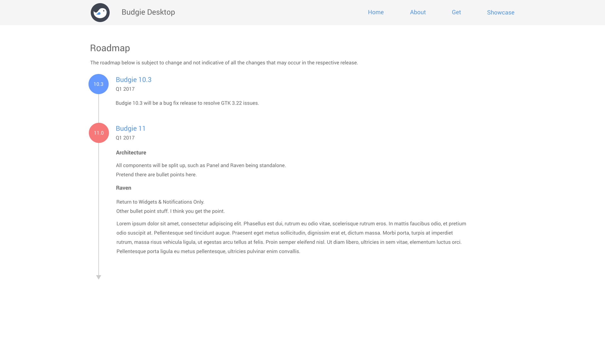This screenshot has width=605, height=340.
Task: Click the Budgie Desktop site title
Action: pos(148,12)
